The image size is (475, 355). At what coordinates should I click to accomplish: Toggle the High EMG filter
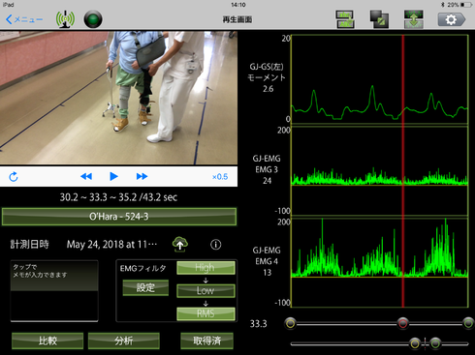click(x=206, y=268)
